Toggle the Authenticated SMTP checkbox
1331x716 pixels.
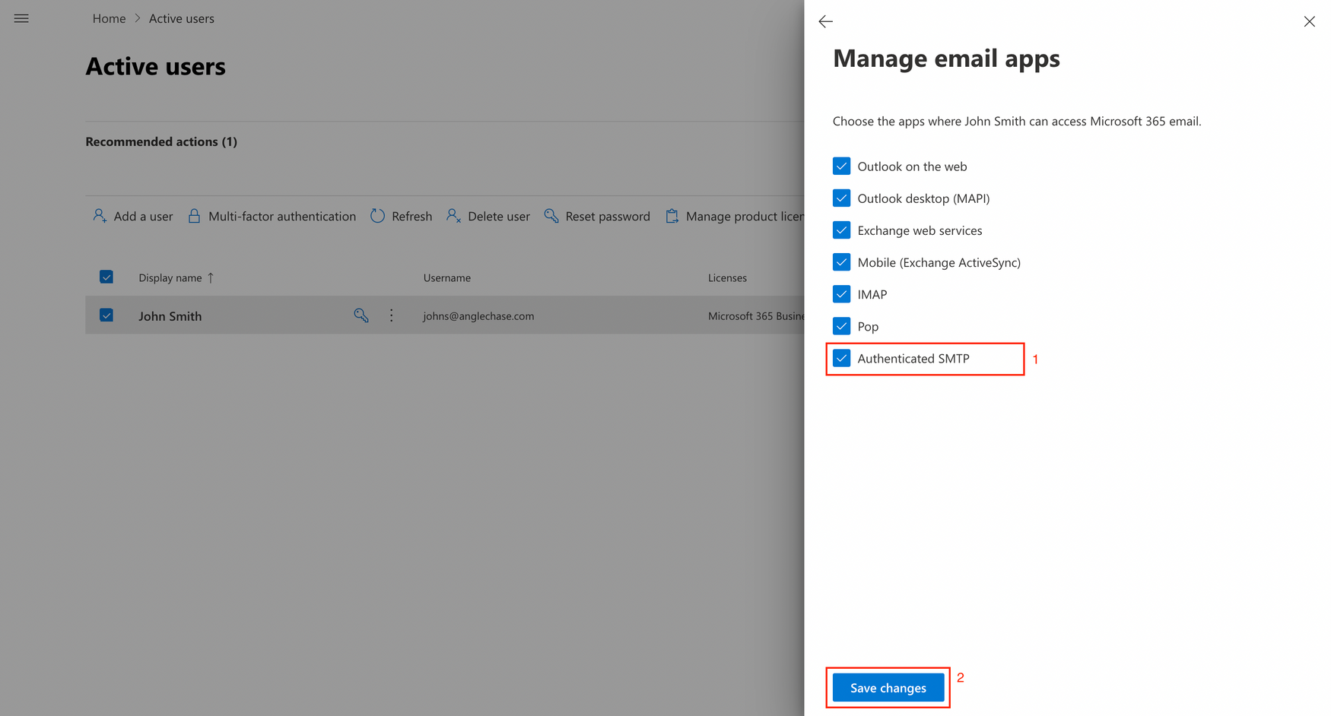point(841,358)
